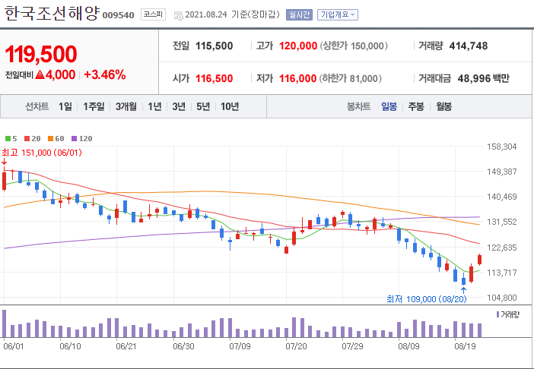Click the 07/09 date axis label
This screenshot has height=369, width=534.
pos(240,346)
